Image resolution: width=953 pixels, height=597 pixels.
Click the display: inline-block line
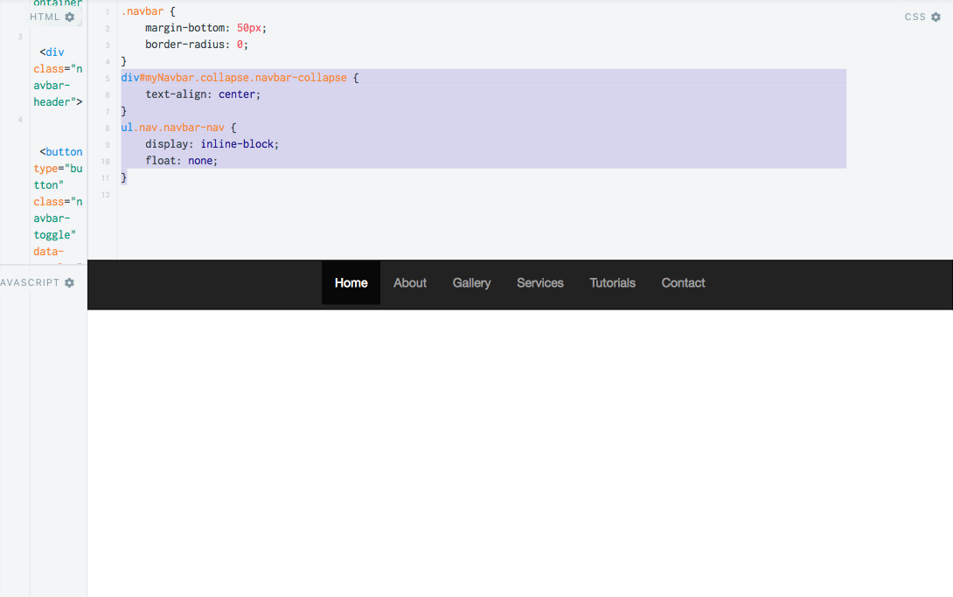[212, 144]
